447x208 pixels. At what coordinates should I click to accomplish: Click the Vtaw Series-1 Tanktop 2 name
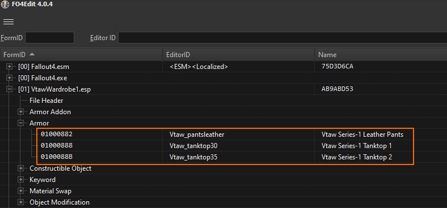click(x=357, y=157)
